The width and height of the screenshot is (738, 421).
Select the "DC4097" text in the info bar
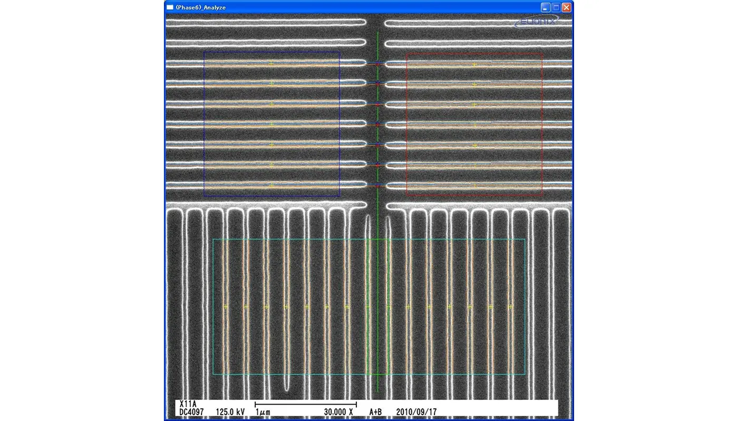click(191, 412)
